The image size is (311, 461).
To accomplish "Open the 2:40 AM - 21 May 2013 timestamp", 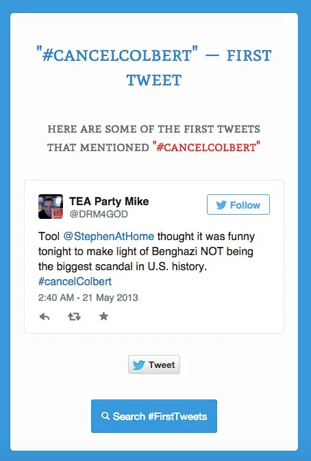I will click(88, 298).
